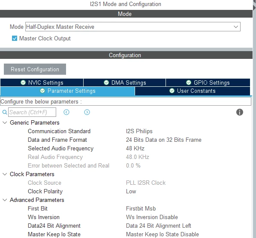Click the info icon for parameter description

point(240,112)
